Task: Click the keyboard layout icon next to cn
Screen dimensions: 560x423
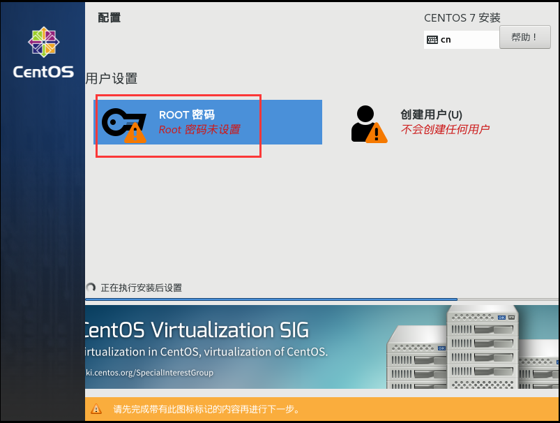Action: 432,40
